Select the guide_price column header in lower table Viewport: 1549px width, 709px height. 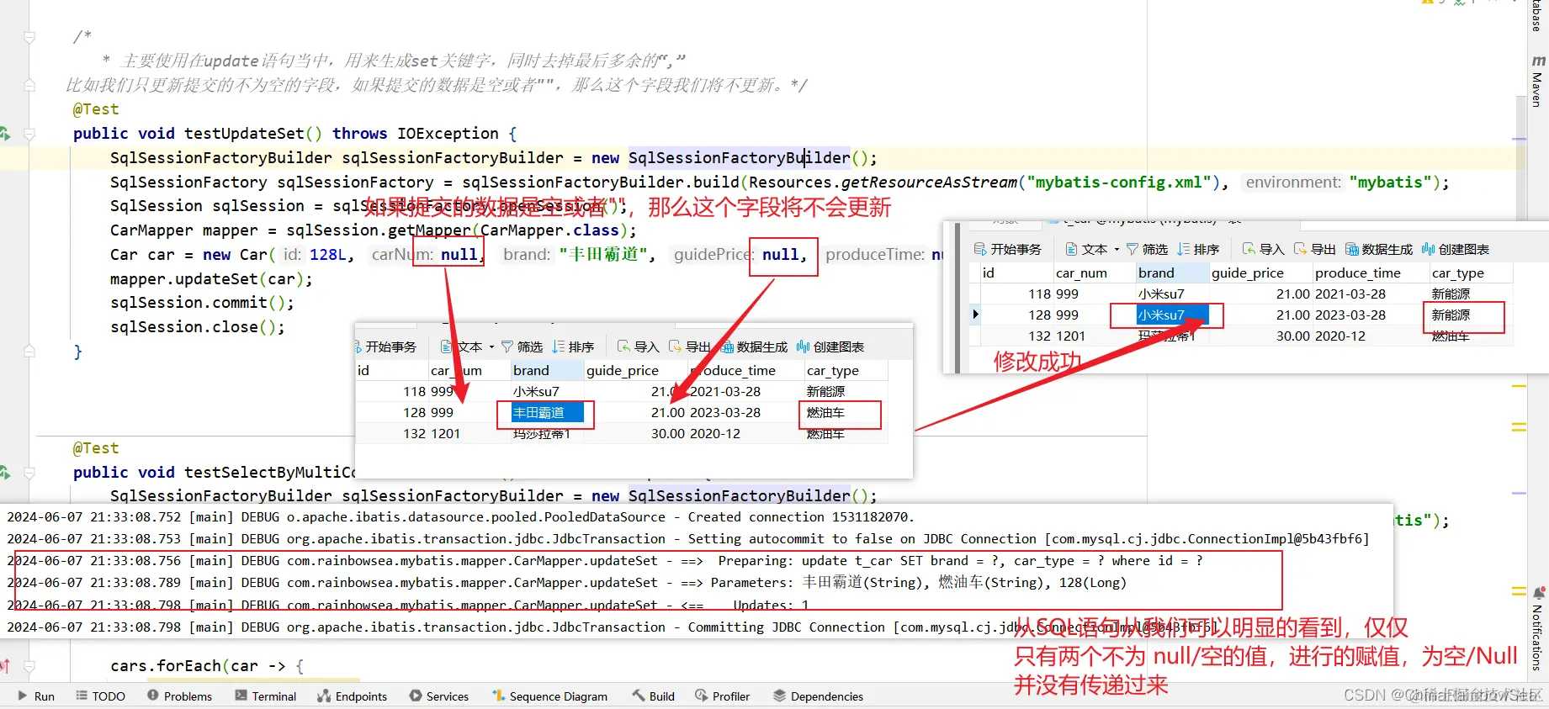click(x=635, y=370)
